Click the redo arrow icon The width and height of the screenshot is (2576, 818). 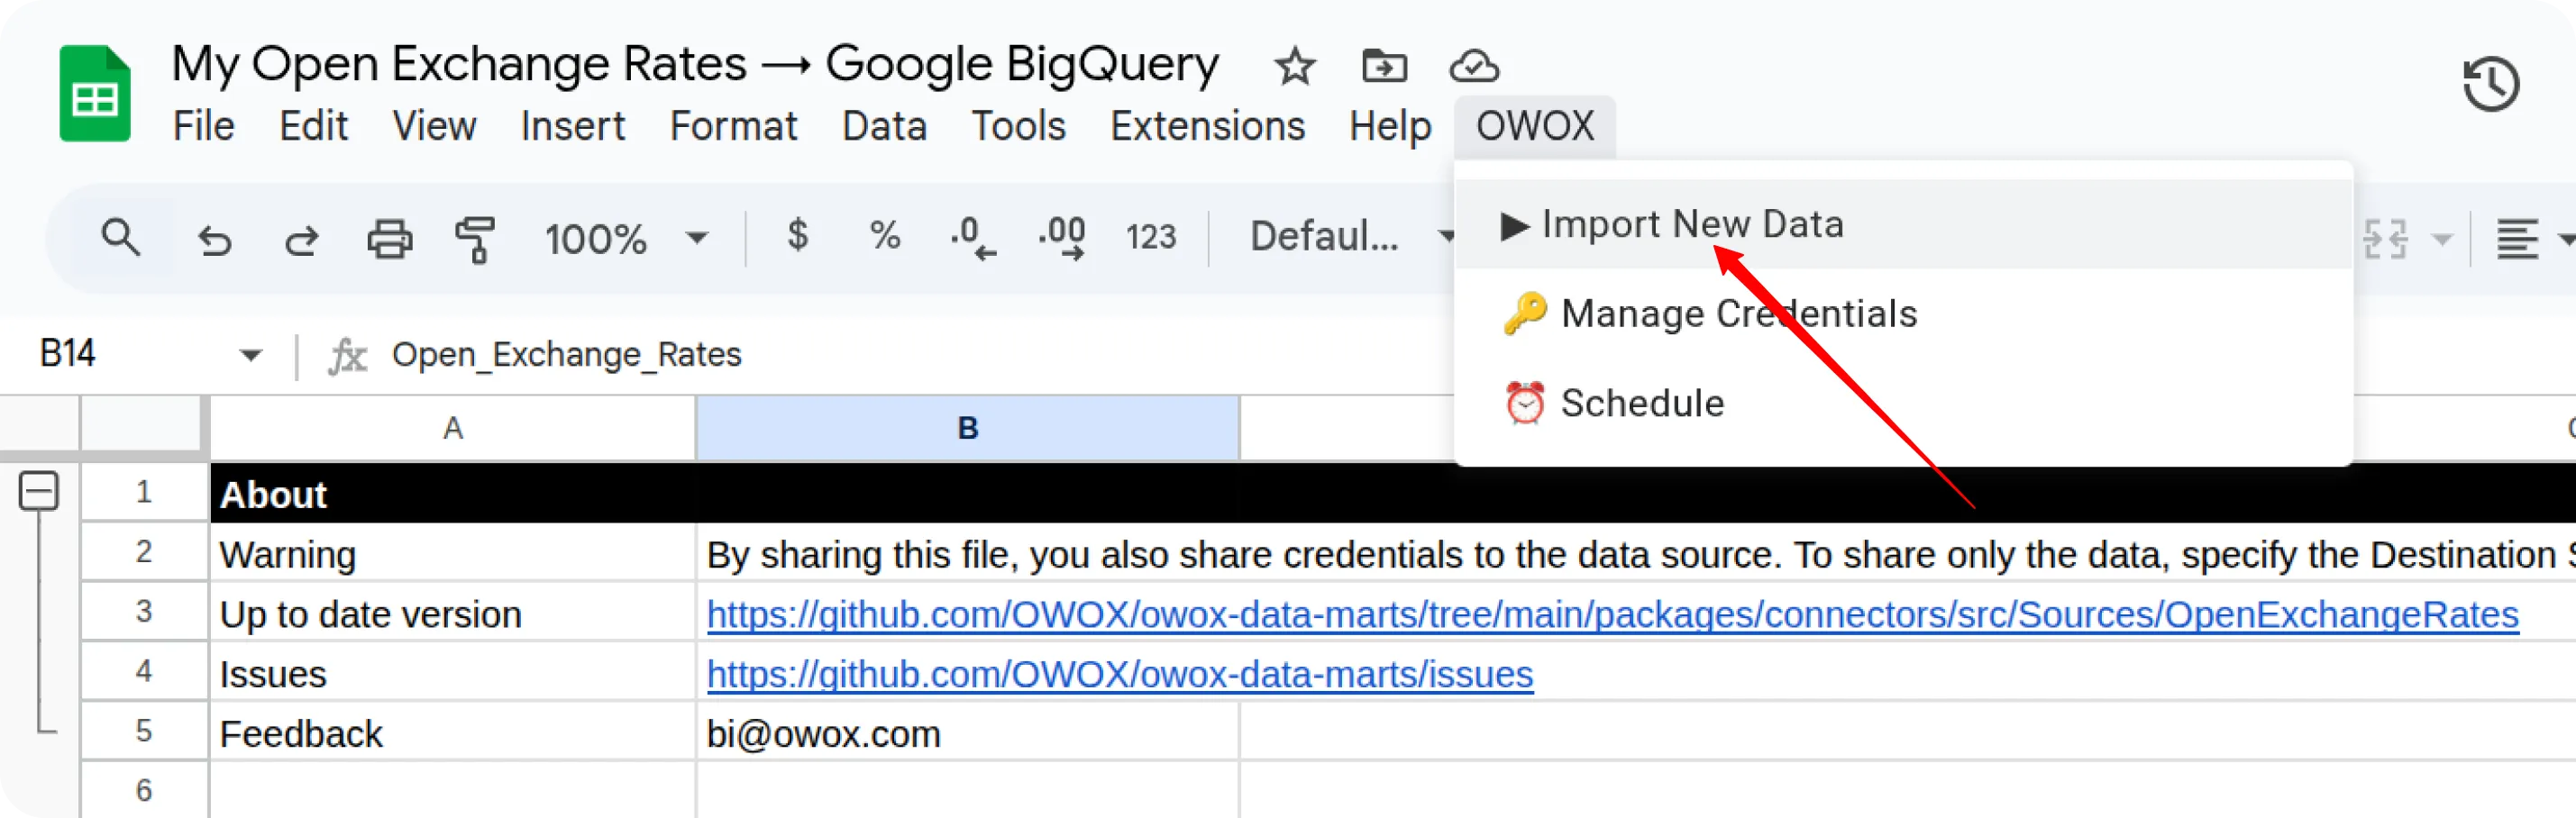301,239
